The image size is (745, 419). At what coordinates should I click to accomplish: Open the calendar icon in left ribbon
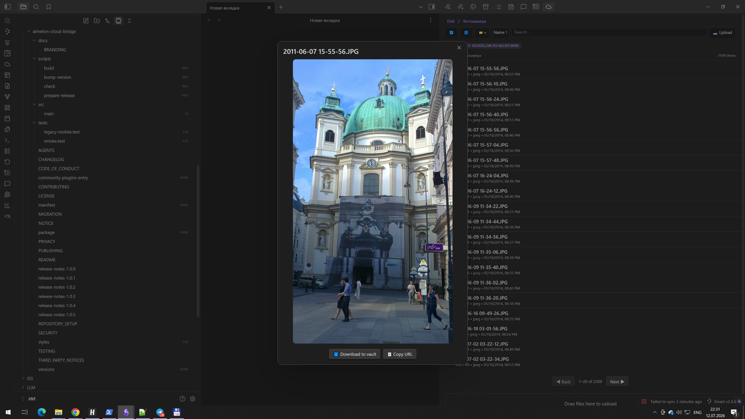pyautogui.click(x=7, y=119)
